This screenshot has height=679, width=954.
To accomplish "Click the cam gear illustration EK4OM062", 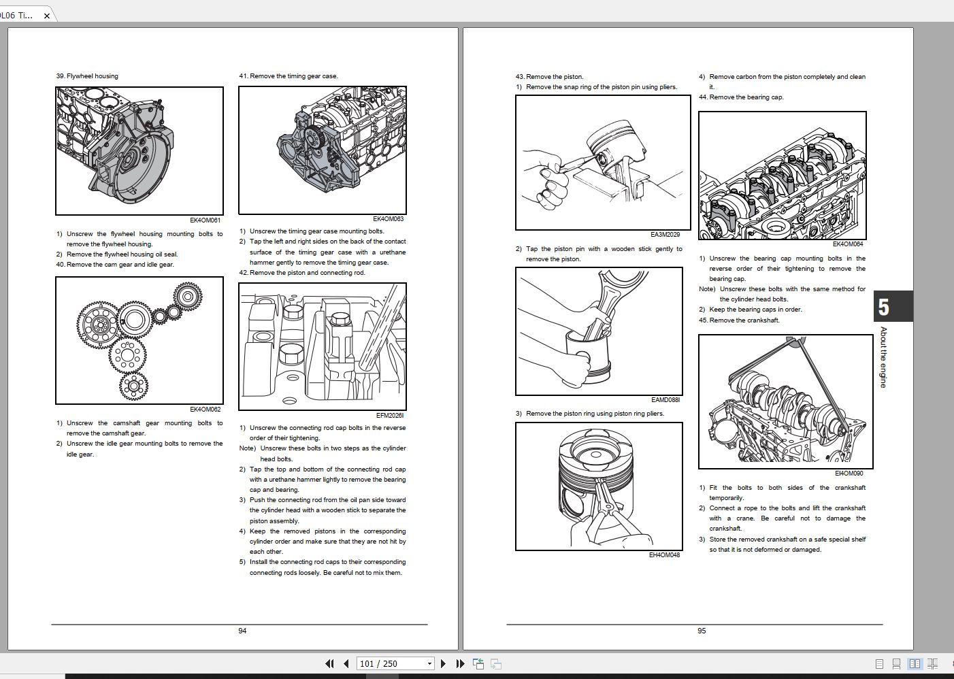I will pos(139,340).
